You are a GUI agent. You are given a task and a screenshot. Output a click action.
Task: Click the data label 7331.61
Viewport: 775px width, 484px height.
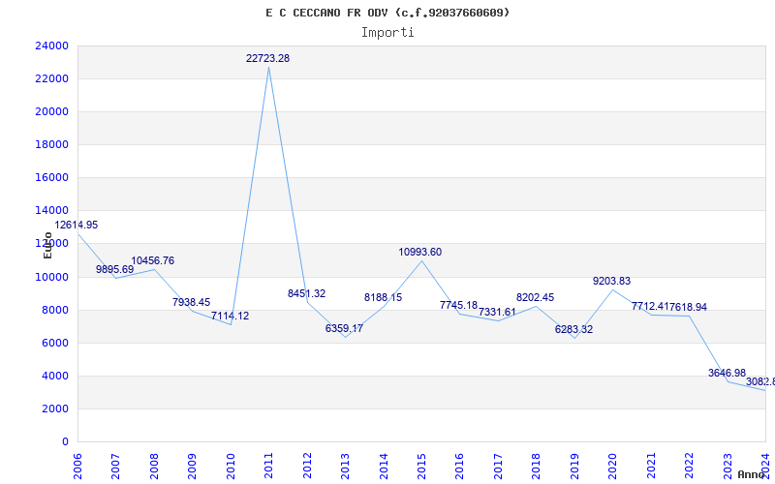[497, 312]
